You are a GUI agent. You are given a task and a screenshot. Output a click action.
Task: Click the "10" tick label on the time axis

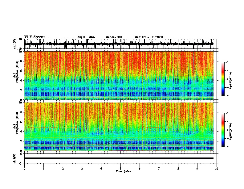[217, 169]
